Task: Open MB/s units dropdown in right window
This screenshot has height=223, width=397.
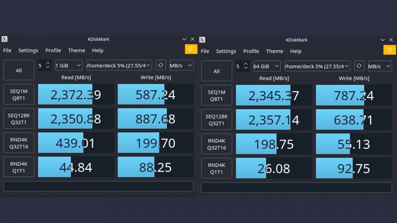Action: point(379,66)
